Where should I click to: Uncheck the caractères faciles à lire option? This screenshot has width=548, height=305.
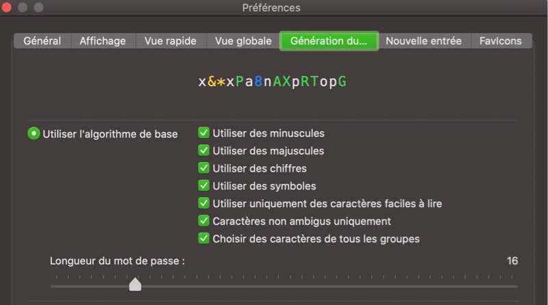[203, 204]
